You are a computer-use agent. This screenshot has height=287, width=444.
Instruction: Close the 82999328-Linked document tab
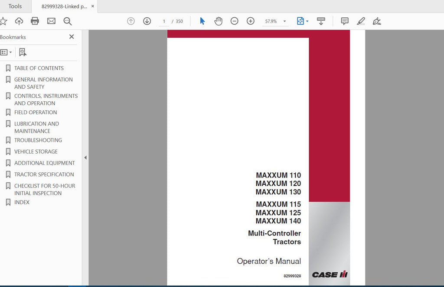point(93,6)
